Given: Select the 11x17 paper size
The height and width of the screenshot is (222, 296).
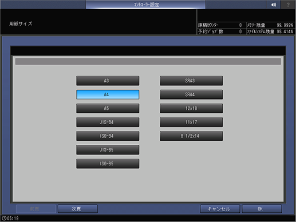Looking at the screenshot, I should [191, 122].
